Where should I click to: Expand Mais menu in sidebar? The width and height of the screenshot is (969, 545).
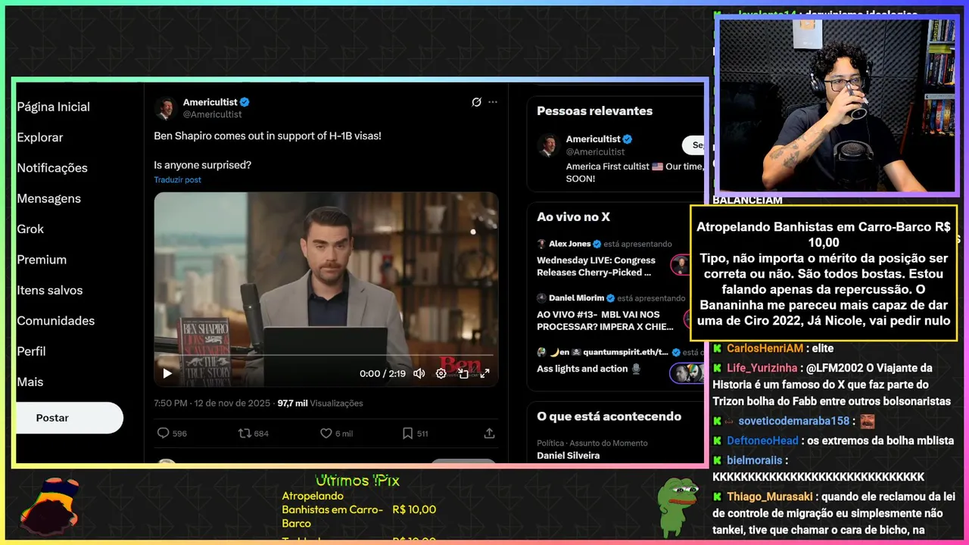coord(30,381)
